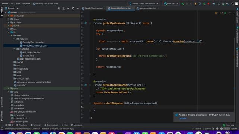Viewport: 239px width, 134px height.
Task: Jump to next highlighted error arrow
Action: pyautogui.click(x=233, y=13)
